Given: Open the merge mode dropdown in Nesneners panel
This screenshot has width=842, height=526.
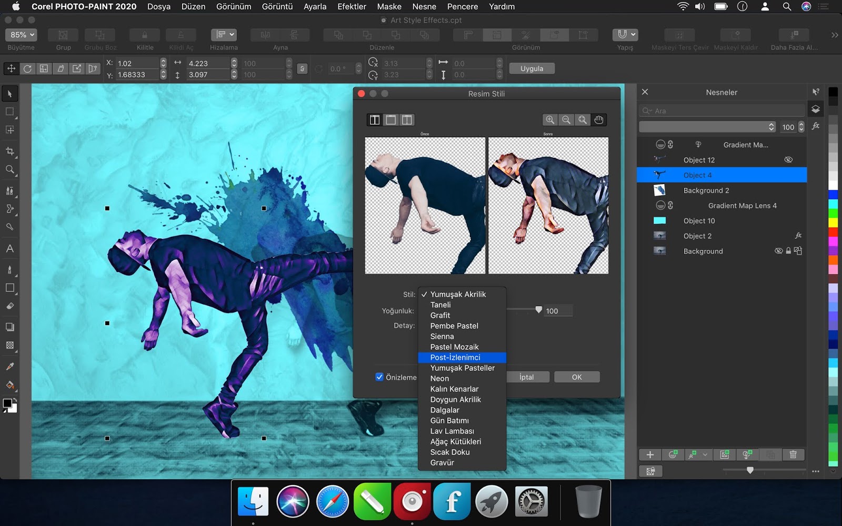Looking at the screenshot, I should pyautogui.click(x=708, y=127).
